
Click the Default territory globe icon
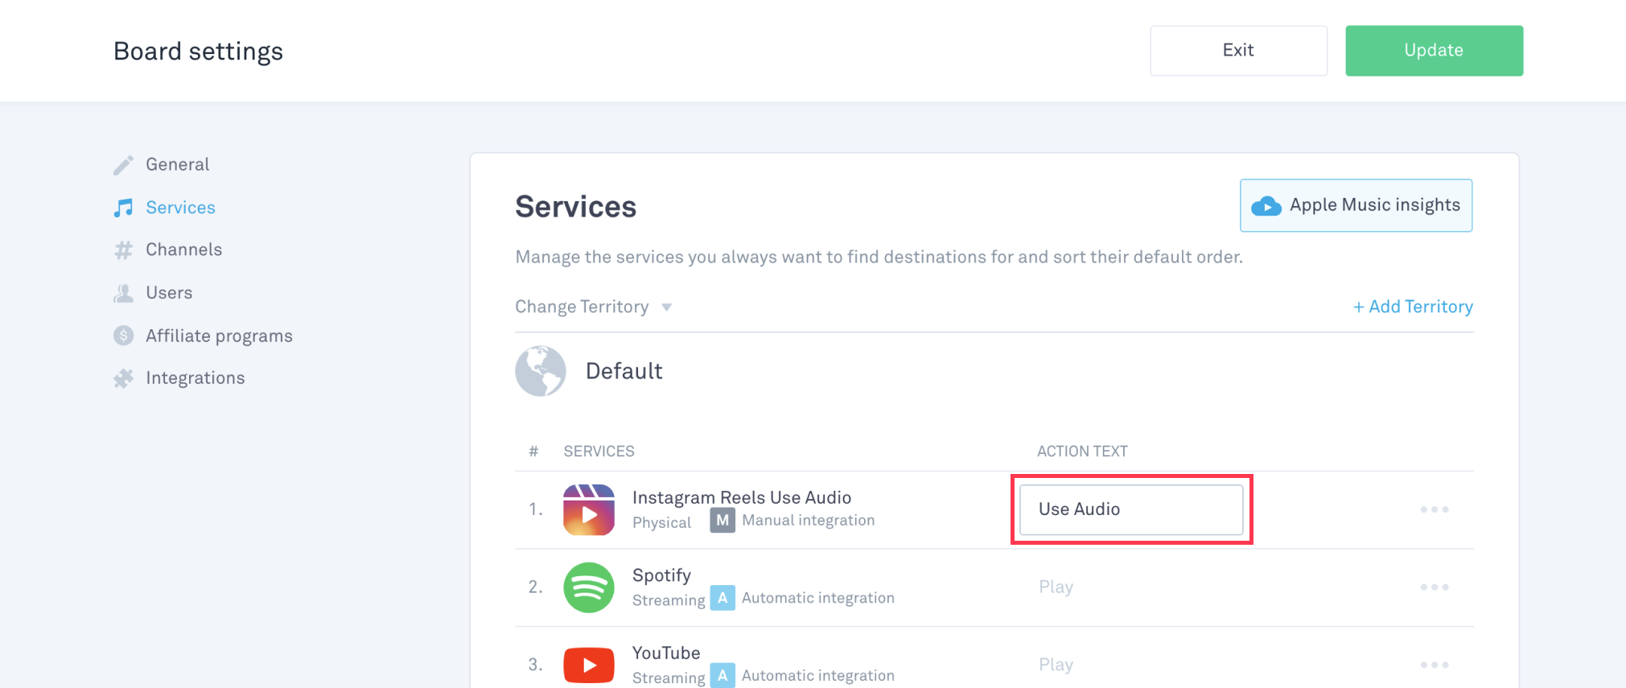point(540,371)
